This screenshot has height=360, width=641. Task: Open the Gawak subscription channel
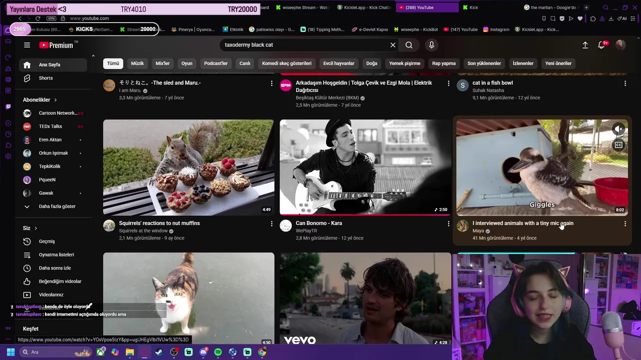tap(54, 193)
